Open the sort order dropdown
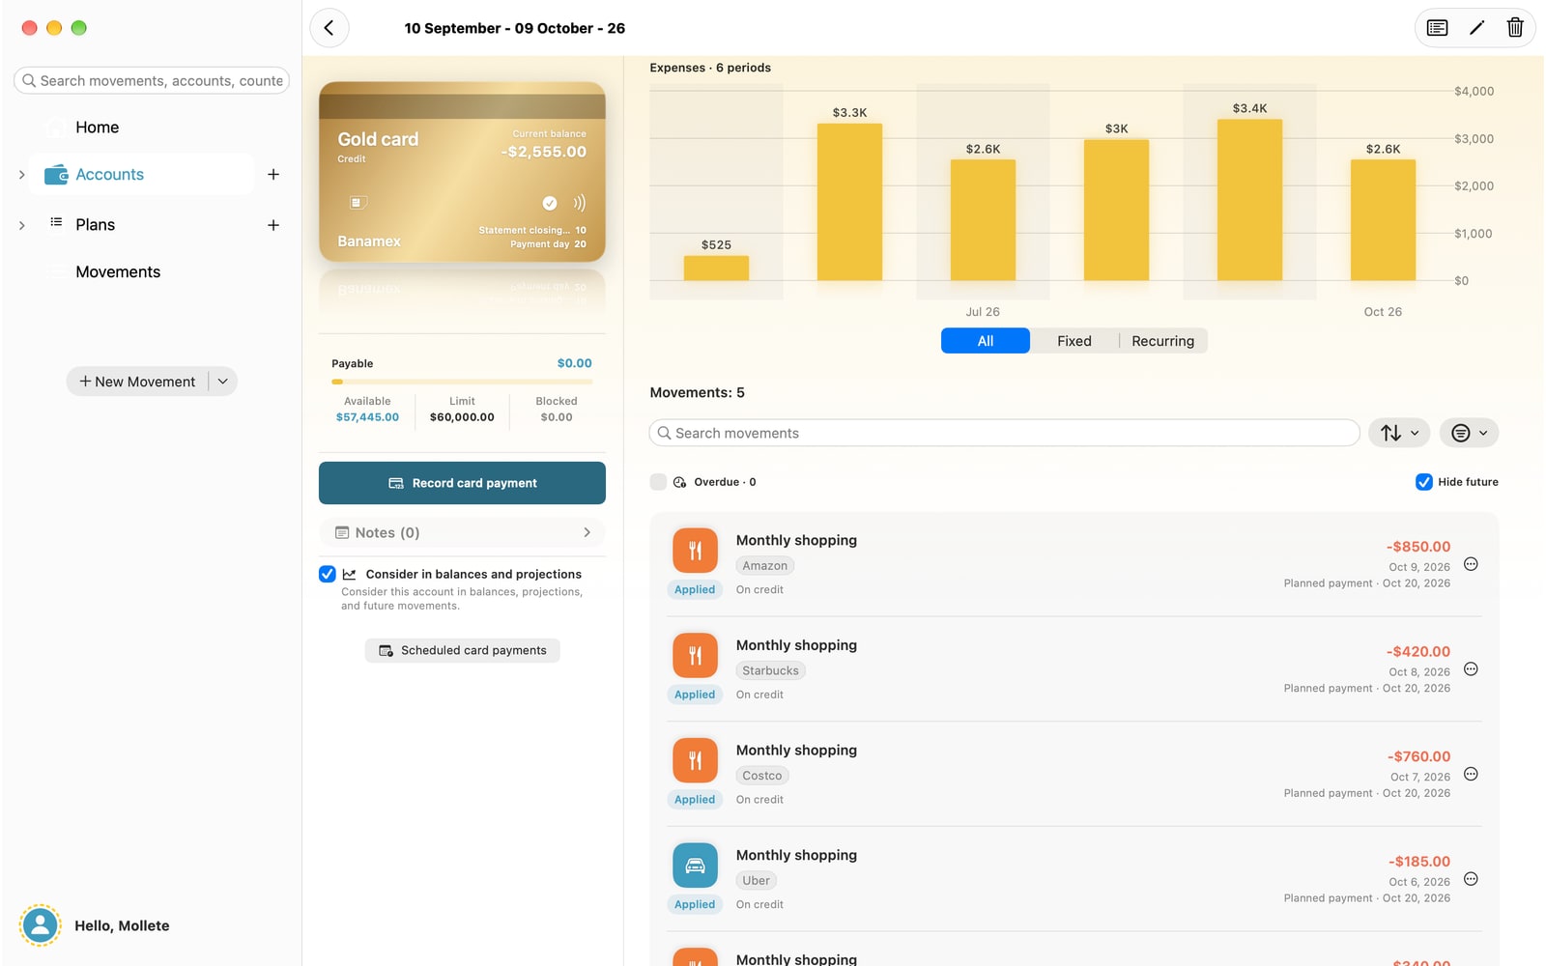 (1399, 433)
